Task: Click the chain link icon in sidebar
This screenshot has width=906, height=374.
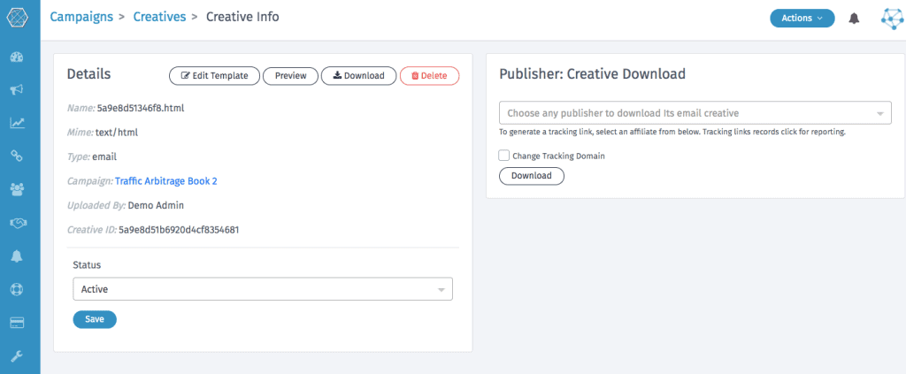Action: 17,156
